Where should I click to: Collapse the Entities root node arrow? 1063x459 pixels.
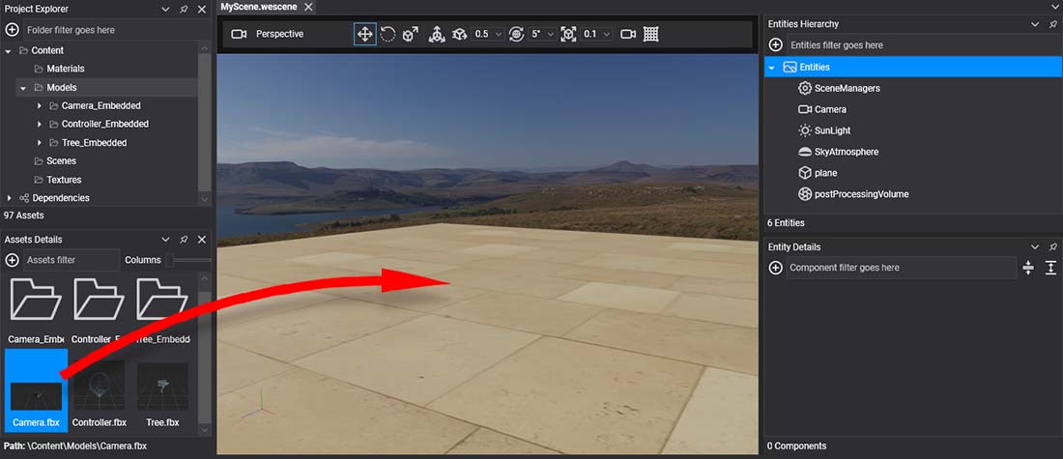(772, 68)
